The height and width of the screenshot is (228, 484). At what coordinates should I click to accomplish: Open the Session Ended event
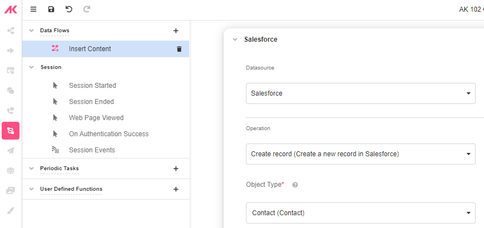[x=91, y=102]
